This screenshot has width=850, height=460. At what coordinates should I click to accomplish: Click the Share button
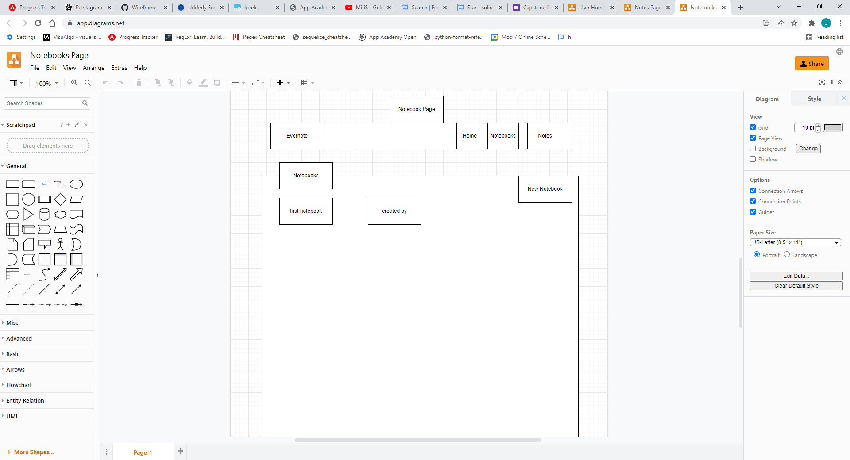812,64
